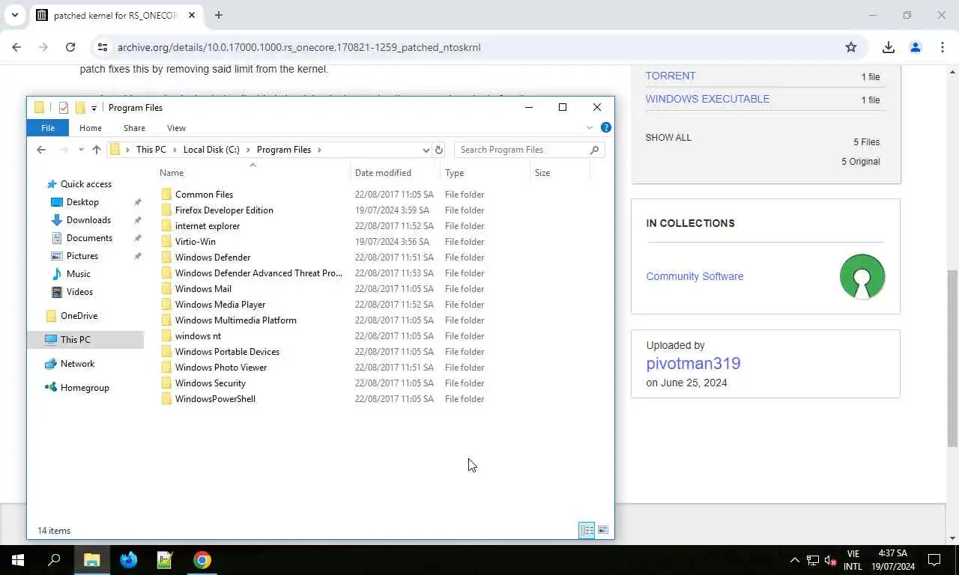
Task: Open the Community Software collection logo
Action: 862,276
